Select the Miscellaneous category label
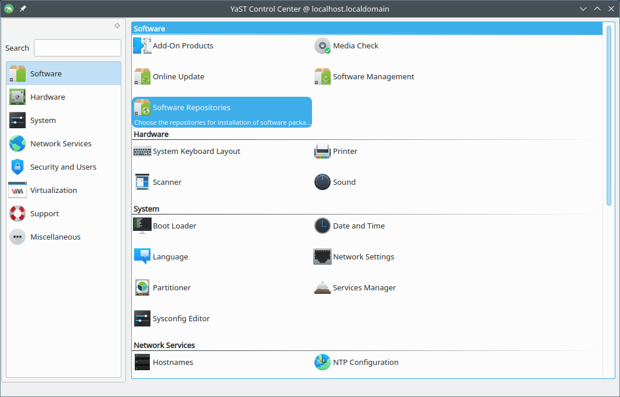 point(55,237)
